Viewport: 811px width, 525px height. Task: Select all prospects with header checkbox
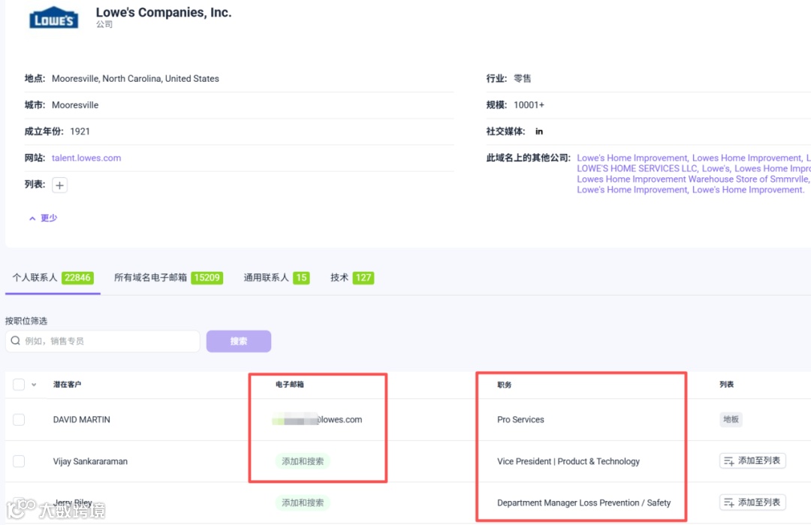pyautogui.click(x=19, y=385)
